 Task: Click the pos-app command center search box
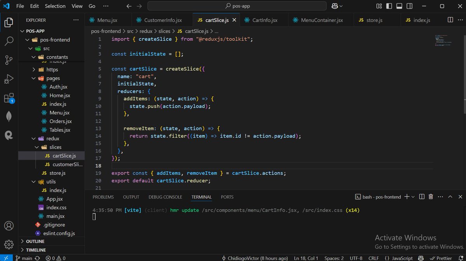tap(237, 6)
